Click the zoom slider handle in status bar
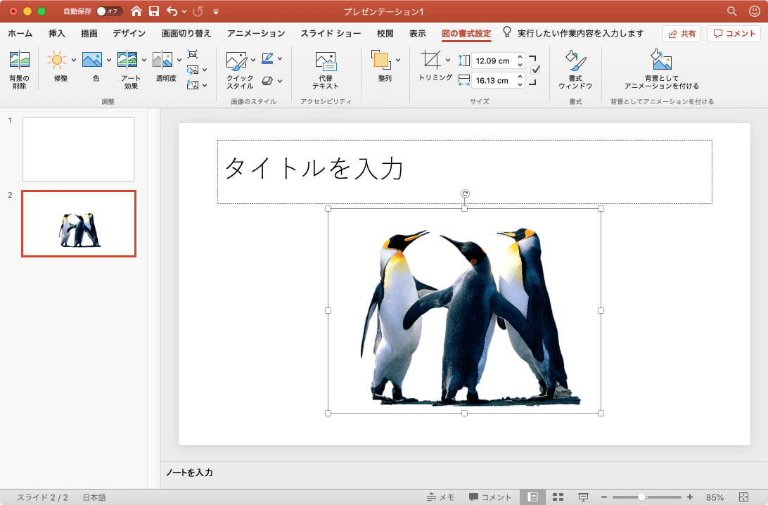The height and width of the screenshot is (505, 768). point(641,497)
